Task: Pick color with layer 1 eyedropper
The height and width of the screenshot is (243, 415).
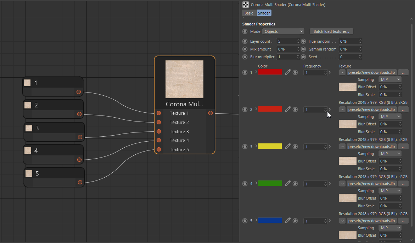Action: tap(288, 72)
